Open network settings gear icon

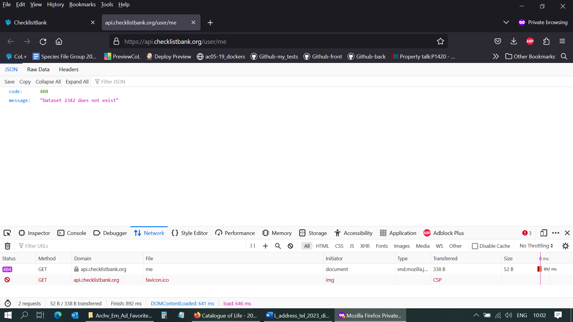point(565,246)
